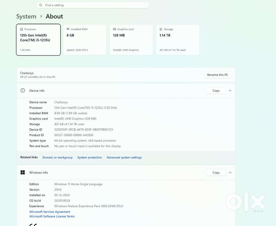
Task: Select the Device ID value 52D01597-0FCB-4479
Action: pos(83,129)
